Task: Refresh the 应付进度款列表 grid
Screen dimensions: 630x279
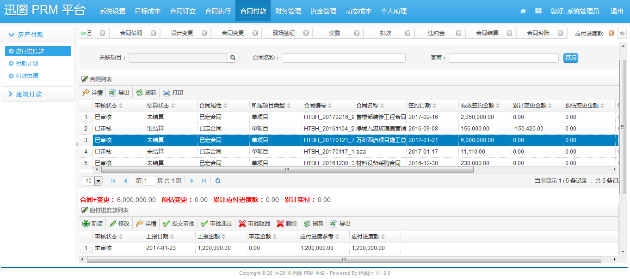Action: (x=314, y=224)
